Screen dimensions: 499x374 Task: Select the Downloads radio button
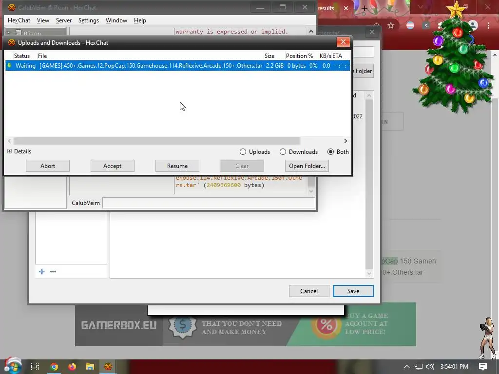tap(299, 152)
